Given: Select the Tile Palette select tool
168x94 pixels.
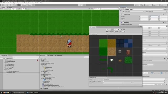Looking at the screenshot, I should [x=107, y=30].
